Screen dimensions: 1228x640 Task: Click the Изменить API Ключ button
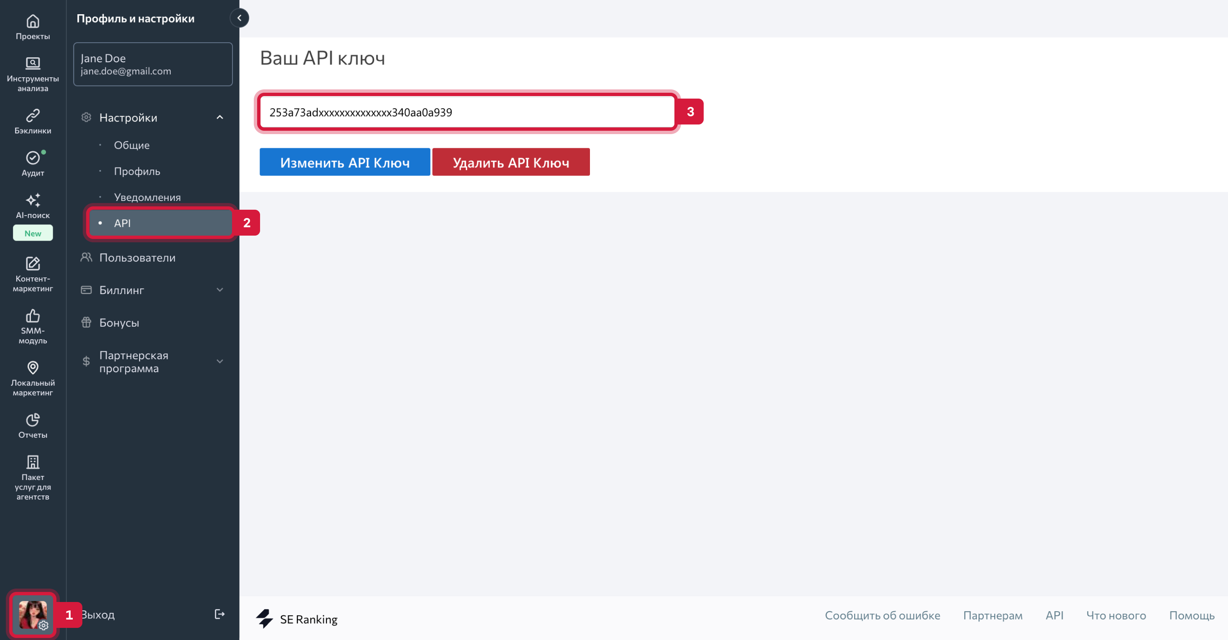tap(345, 163)
